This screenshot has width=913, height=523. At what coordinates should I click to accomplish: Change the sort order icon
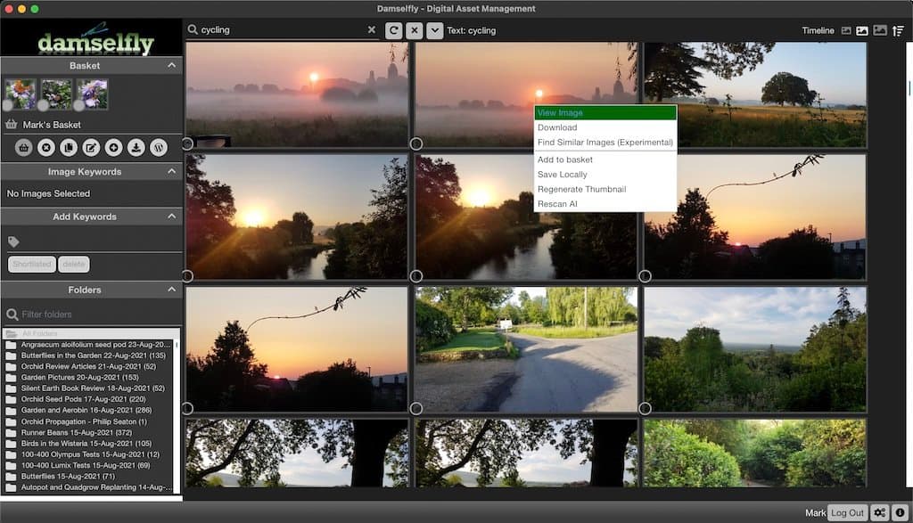click(898, 30)
